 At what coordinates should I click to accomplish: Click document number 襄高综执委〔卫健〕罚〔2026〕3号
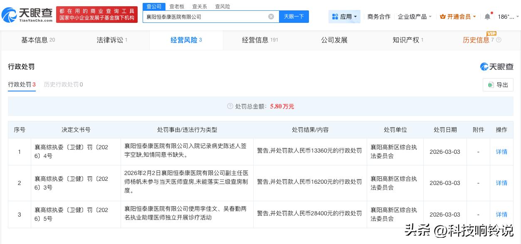click(72, 183)
